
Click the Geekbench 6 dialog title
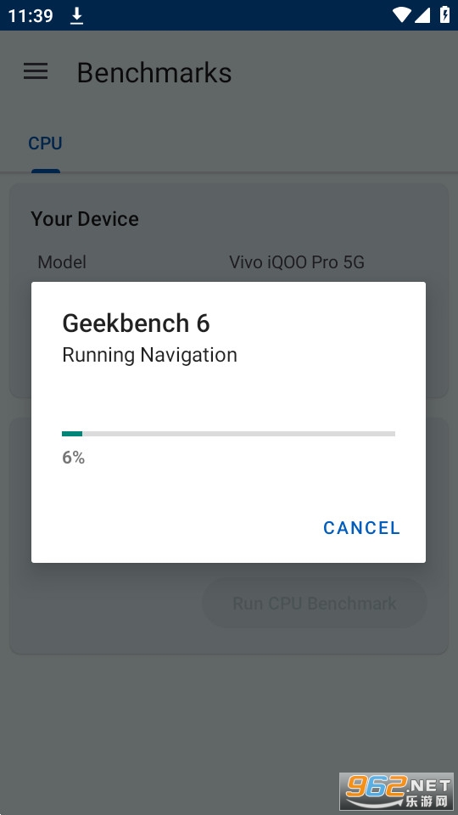click(x=136, y=323)
